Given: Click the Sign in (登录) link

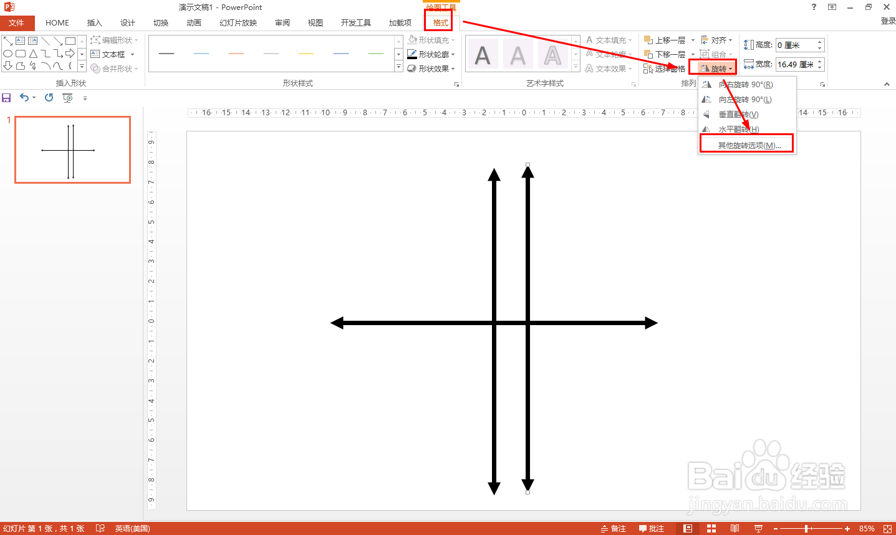Looking at the screenshot, I should (888, 21).
